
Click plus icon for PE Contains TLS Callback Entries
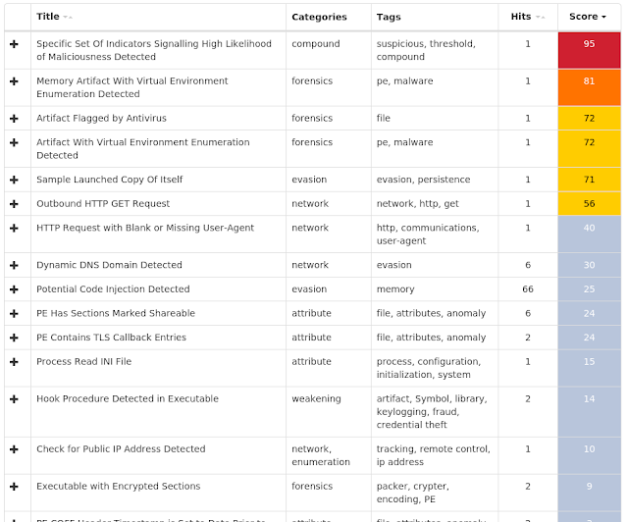14,338
